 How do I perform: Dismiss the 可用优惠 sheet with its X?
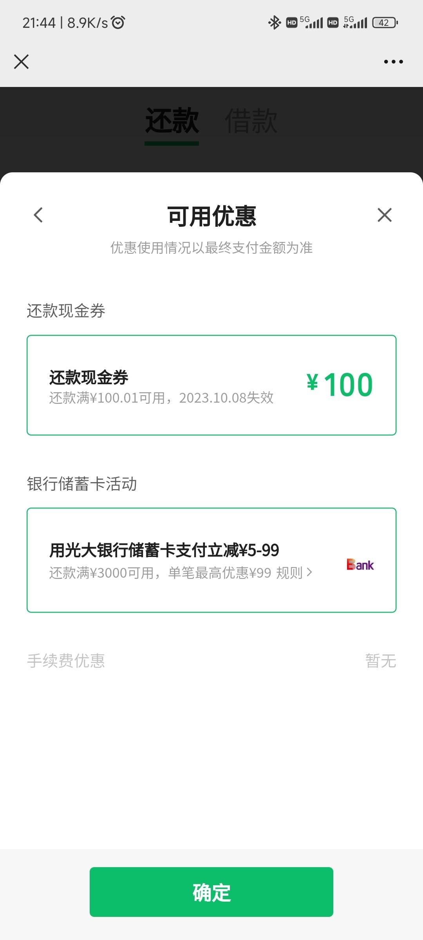[x=384, y=215]
